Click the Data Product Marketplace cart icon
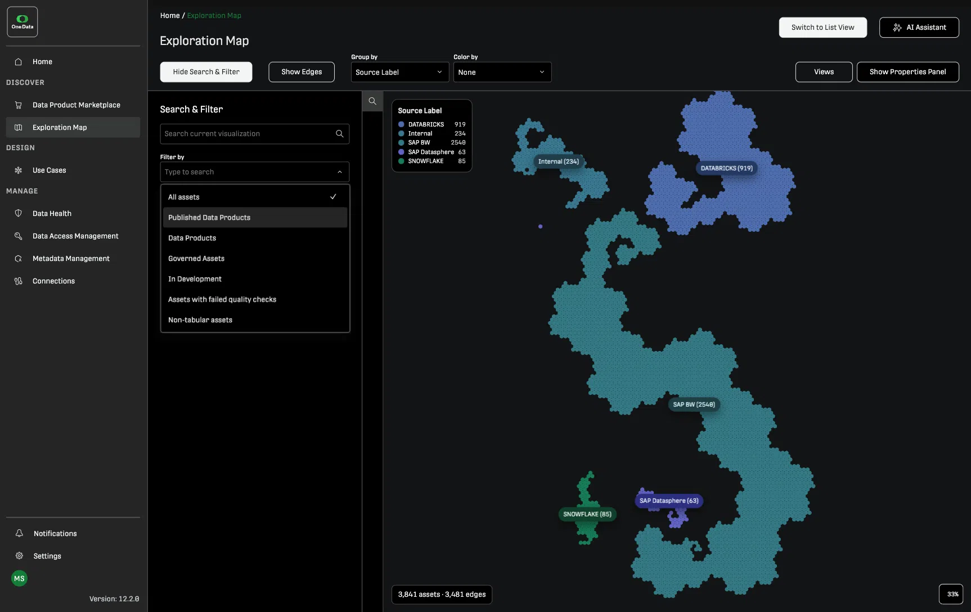 (x=19, y=105)
